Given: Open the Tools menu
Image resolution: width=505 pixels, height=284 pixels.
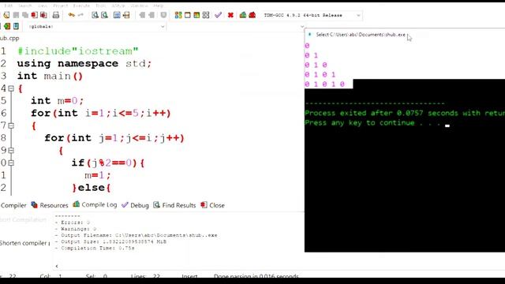Looking at the screenshot, I should point(100,6).
